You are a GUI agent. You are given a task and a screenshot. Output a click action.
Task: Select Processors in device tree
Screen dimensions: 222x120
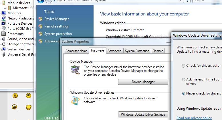[x=15, y=34]
